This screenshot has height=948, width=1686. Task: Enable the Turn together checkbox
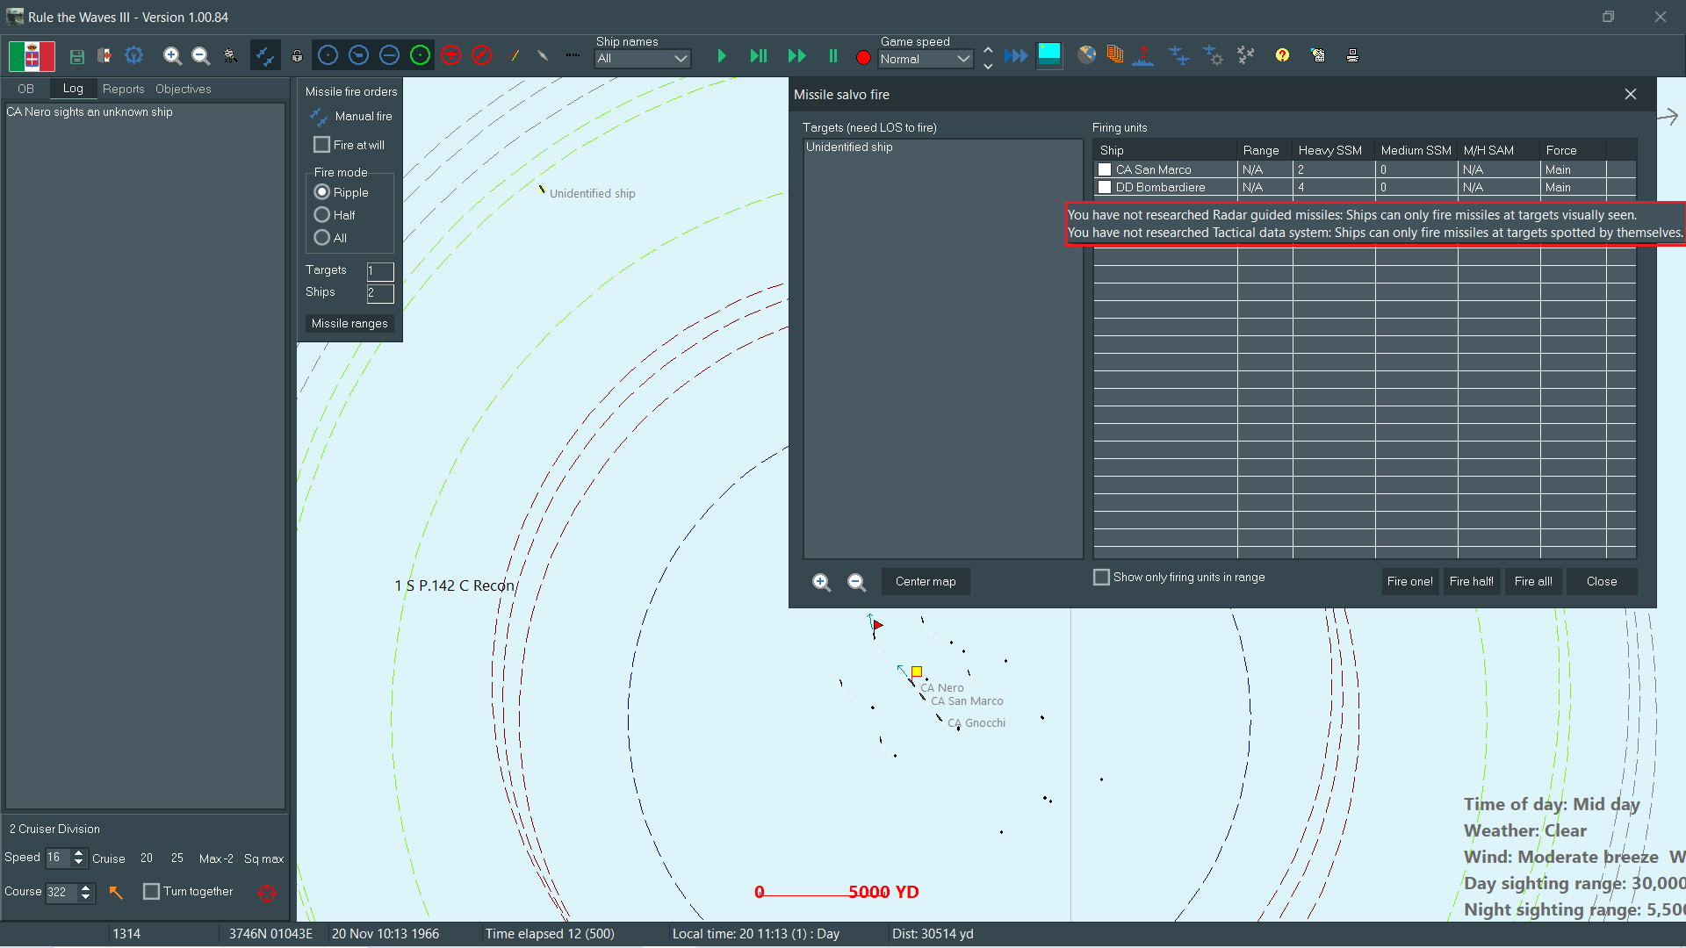(x=151, y=892)
